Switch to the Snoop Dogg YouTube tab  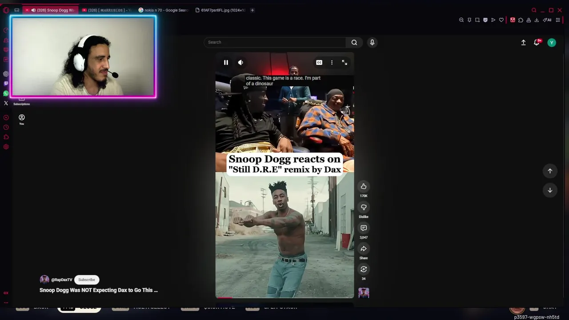click(x=51, y=10)
